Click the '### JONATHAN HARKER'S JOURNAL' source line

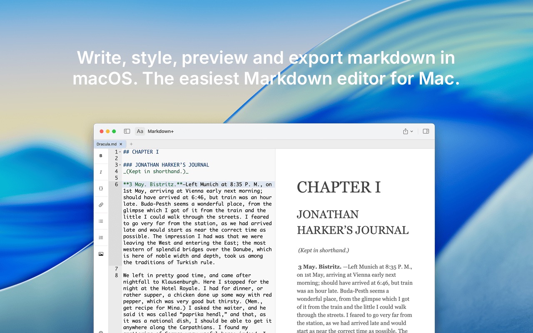[166, 165]
